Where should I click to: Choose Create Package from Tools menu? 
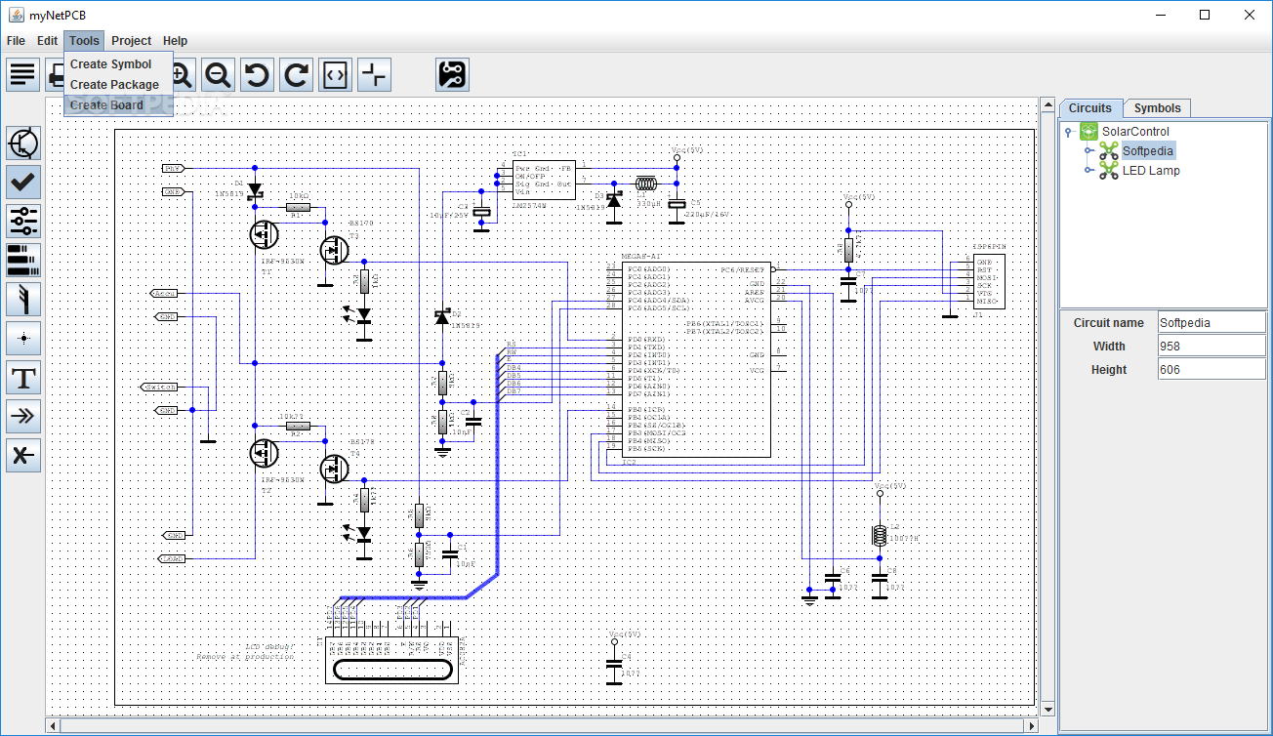click(118, 84)
